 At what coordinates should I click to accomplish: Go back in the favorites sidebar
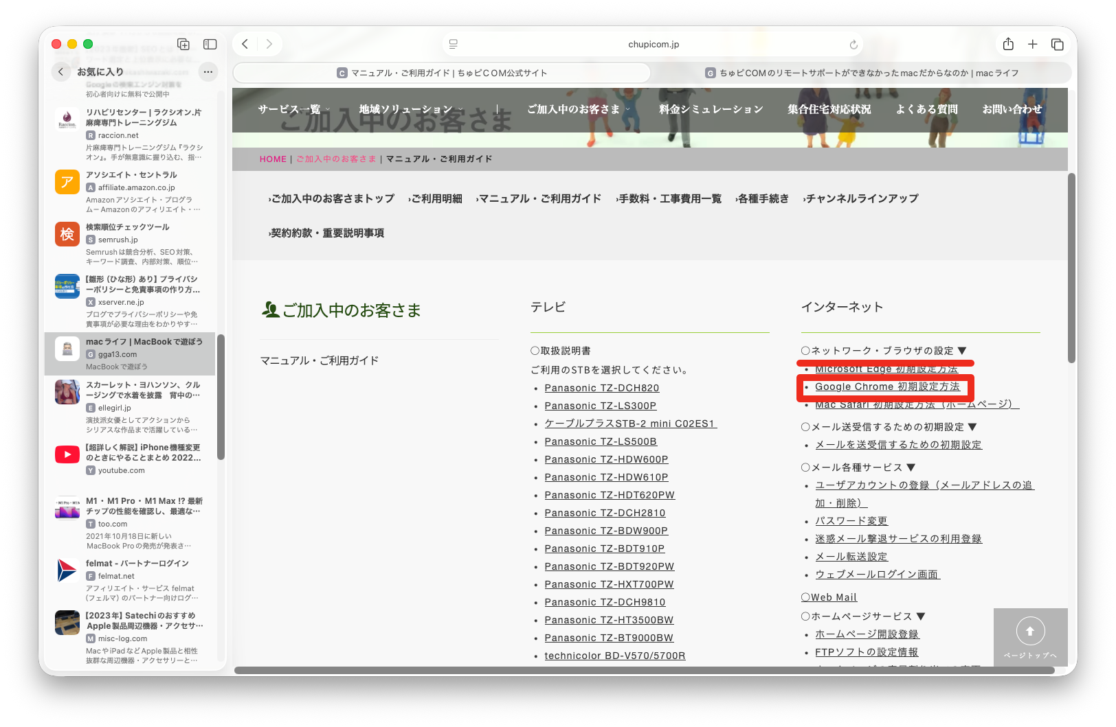[x=61, y=71]
